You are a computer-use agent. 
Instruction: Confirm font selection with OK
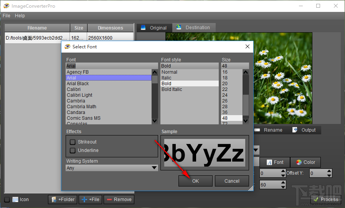[195, 181]
